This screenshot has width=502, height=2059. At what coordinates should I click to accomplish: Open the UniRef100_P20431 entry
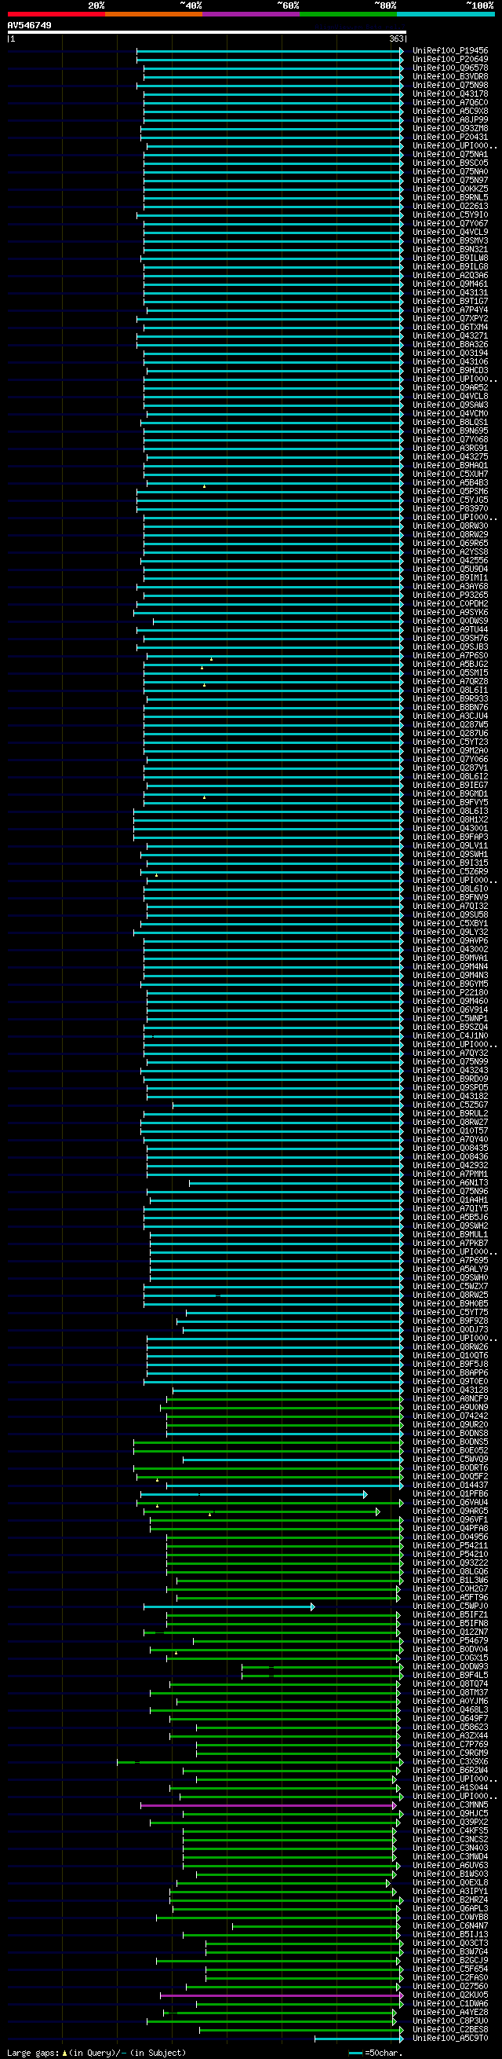pyautogui.click(x=450, y=137)
